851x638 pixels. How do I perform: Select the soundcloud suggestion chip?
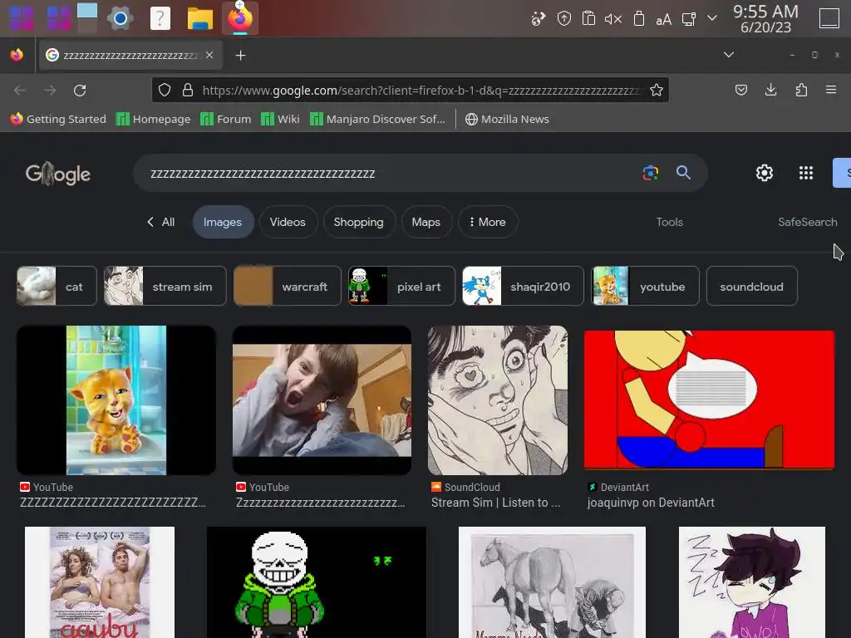pos(751,286)
